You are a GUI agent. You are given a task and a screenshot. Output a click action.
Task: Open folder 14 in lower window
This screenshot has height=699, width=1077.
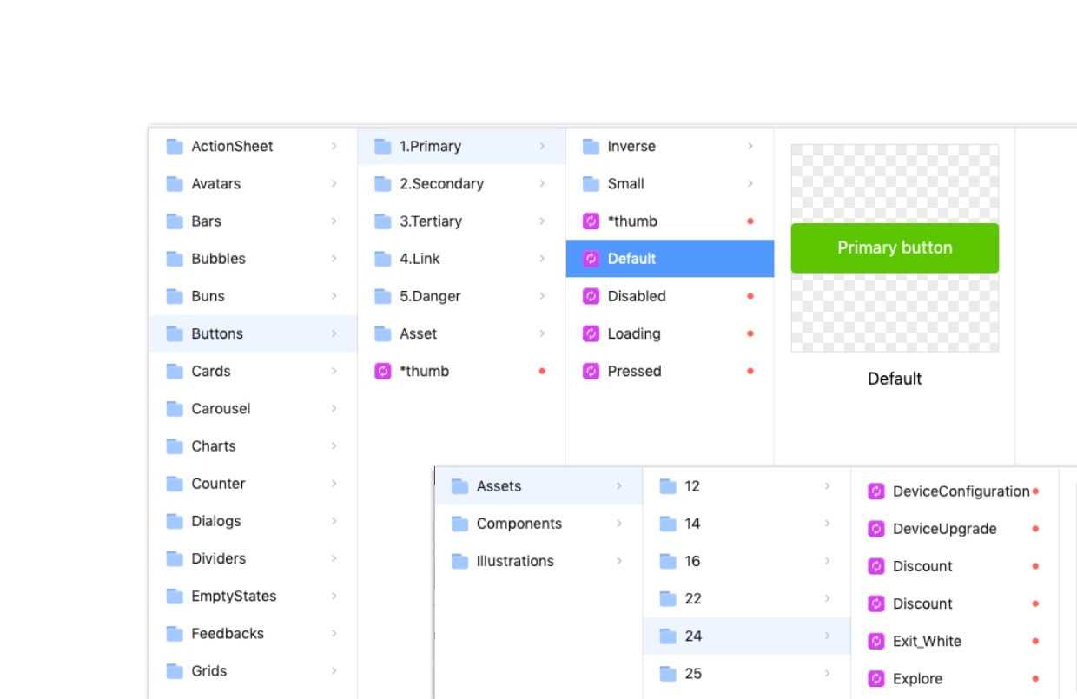click(746, 524)
